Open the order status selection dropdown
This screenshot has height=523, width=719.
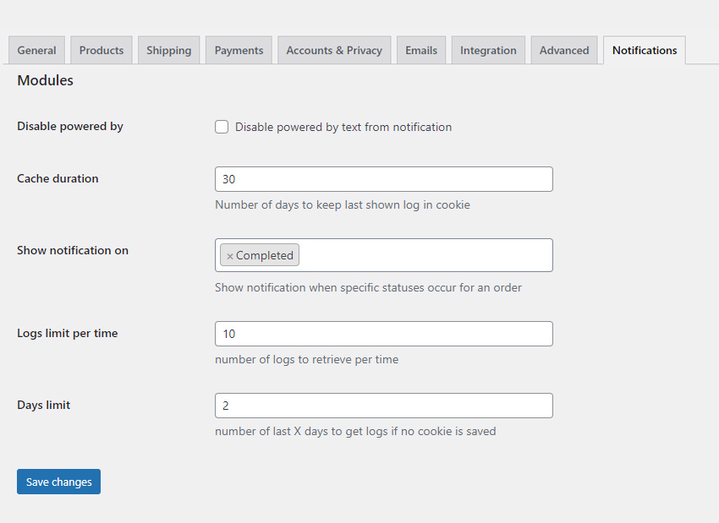coord(423,254)
